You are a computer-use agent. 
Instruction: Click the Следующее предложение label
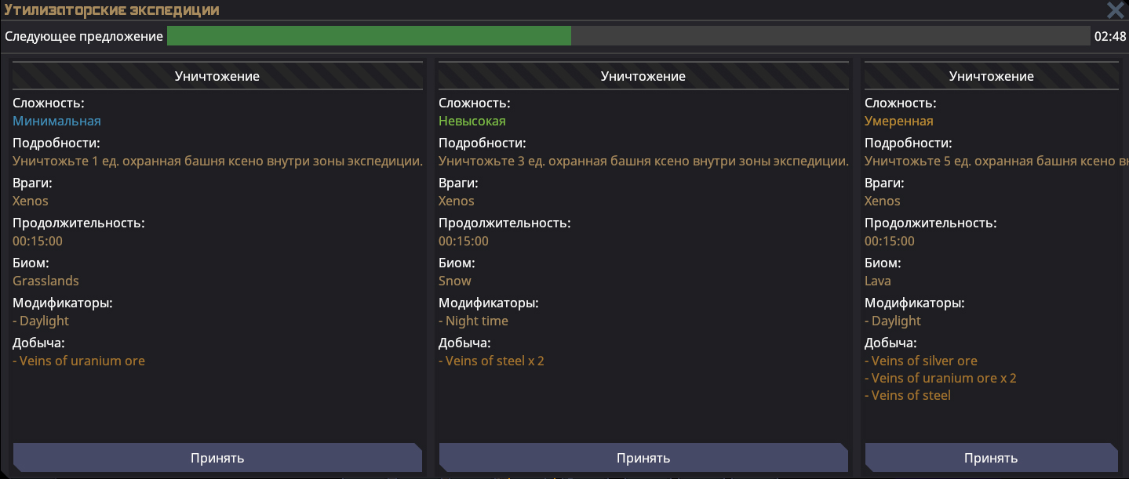[x=84, y=37]
